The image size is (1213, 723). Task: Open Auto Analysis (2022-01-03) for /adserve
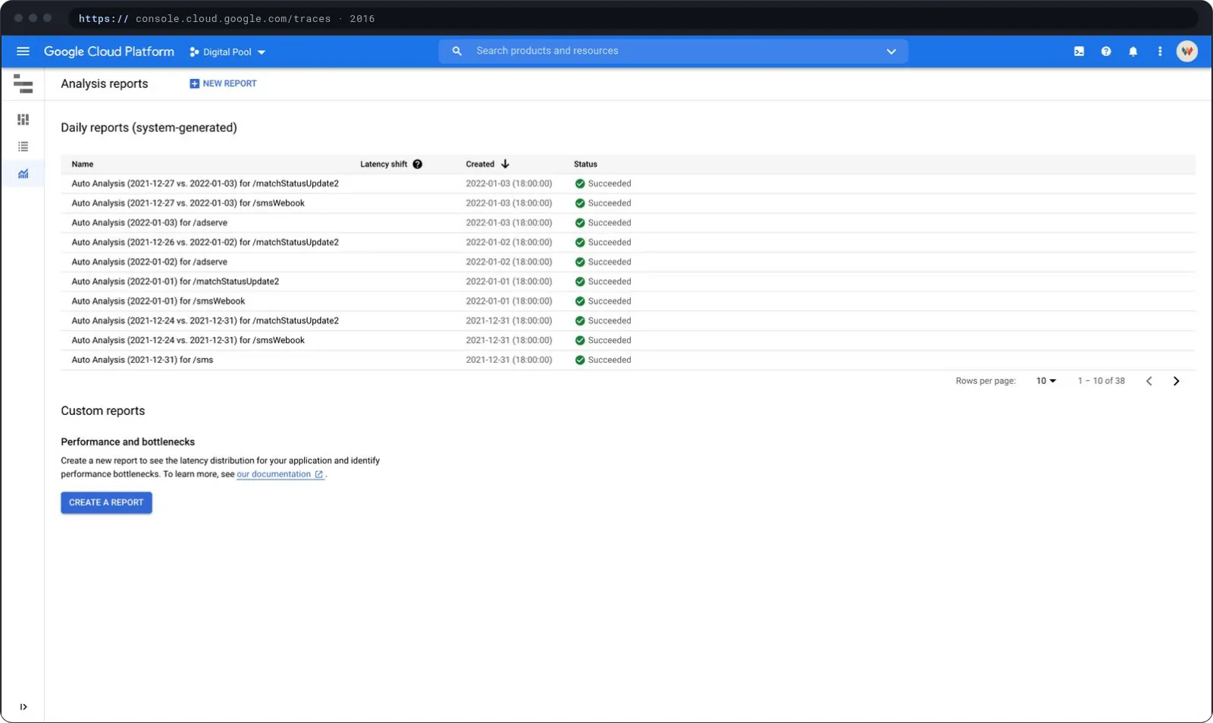(x=149, y=223)
